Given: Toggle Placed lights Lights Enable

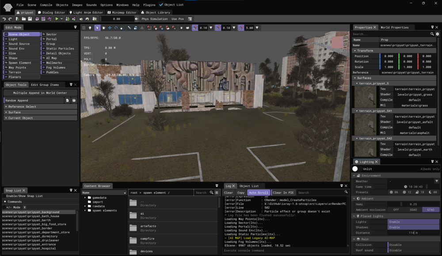Looking at the screenshot, I should (413, 222).
